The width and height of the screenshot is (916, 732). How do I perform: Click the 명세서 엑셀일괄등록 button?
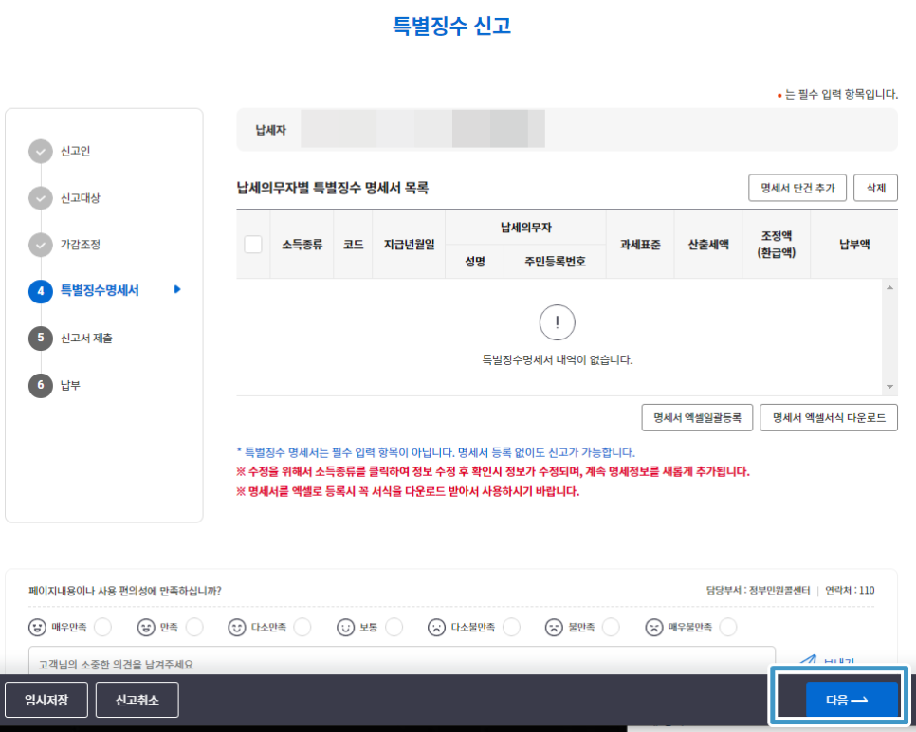coord(697,418)
